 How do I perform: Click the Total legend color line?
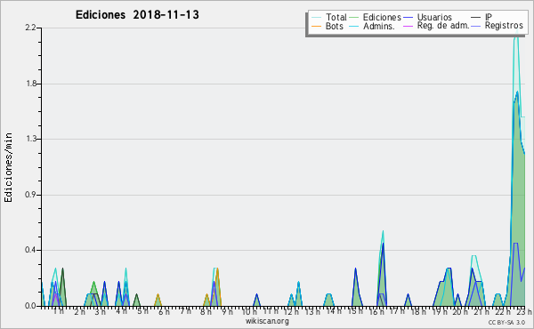[316, 18]
